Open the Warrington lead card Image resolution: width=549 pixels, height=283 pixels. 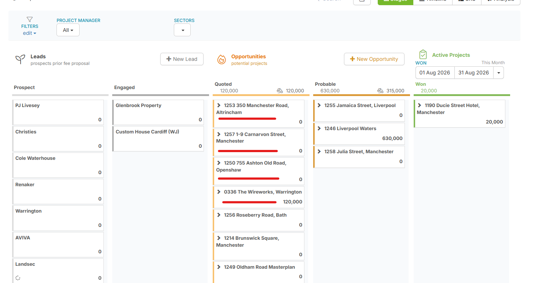[x=58, y=218]
